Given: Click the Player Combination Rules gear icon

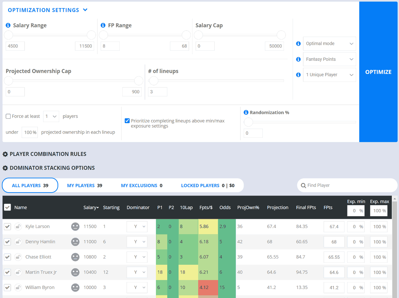Looking at the screenshot, I should [x=5, y=154].
